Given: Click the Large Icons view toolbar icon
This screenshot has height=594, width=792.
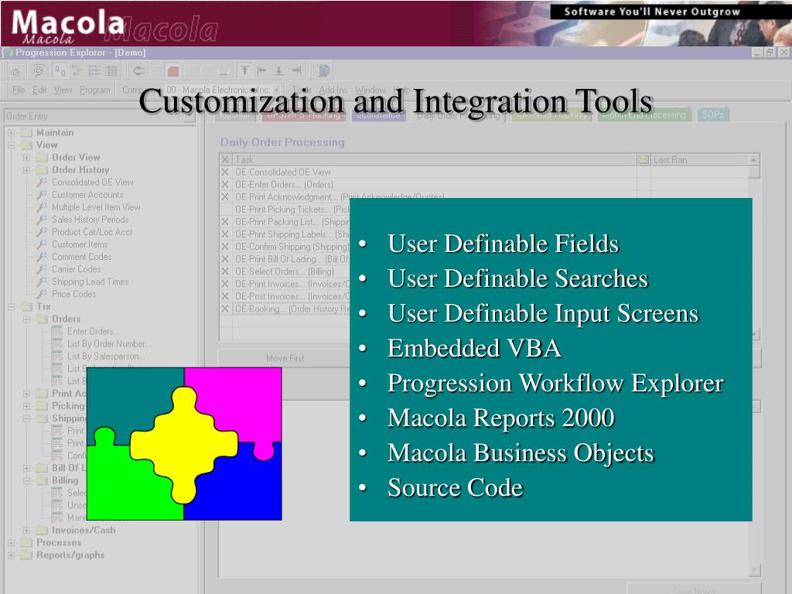Looking at the screenshot, I should coord(60,70).
